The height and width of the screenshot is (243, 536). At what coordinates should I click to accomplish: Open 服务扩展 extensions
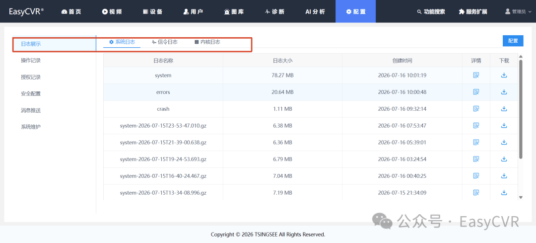473,11
